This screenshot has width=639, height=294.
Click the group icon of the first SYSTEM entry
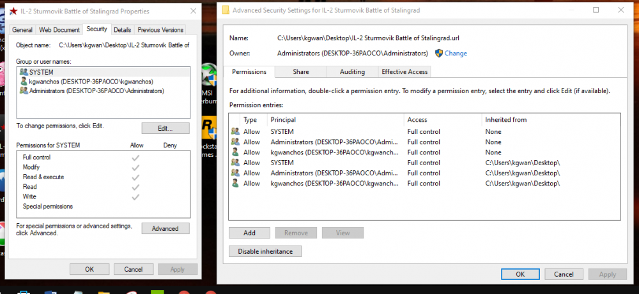(235, 131)
